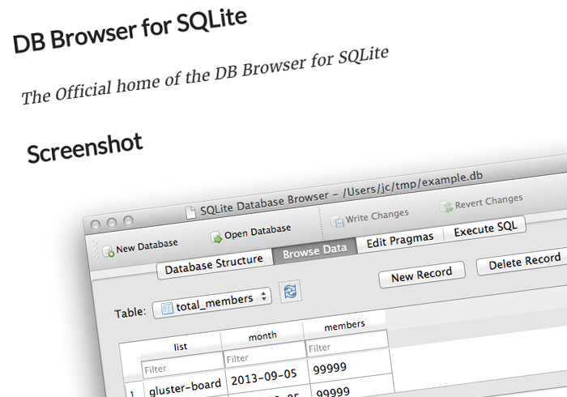The width and height of the screenshot is (567, 397).
Task: Minimize the SQLite Database Browser window
Action: tap(112, 223)
